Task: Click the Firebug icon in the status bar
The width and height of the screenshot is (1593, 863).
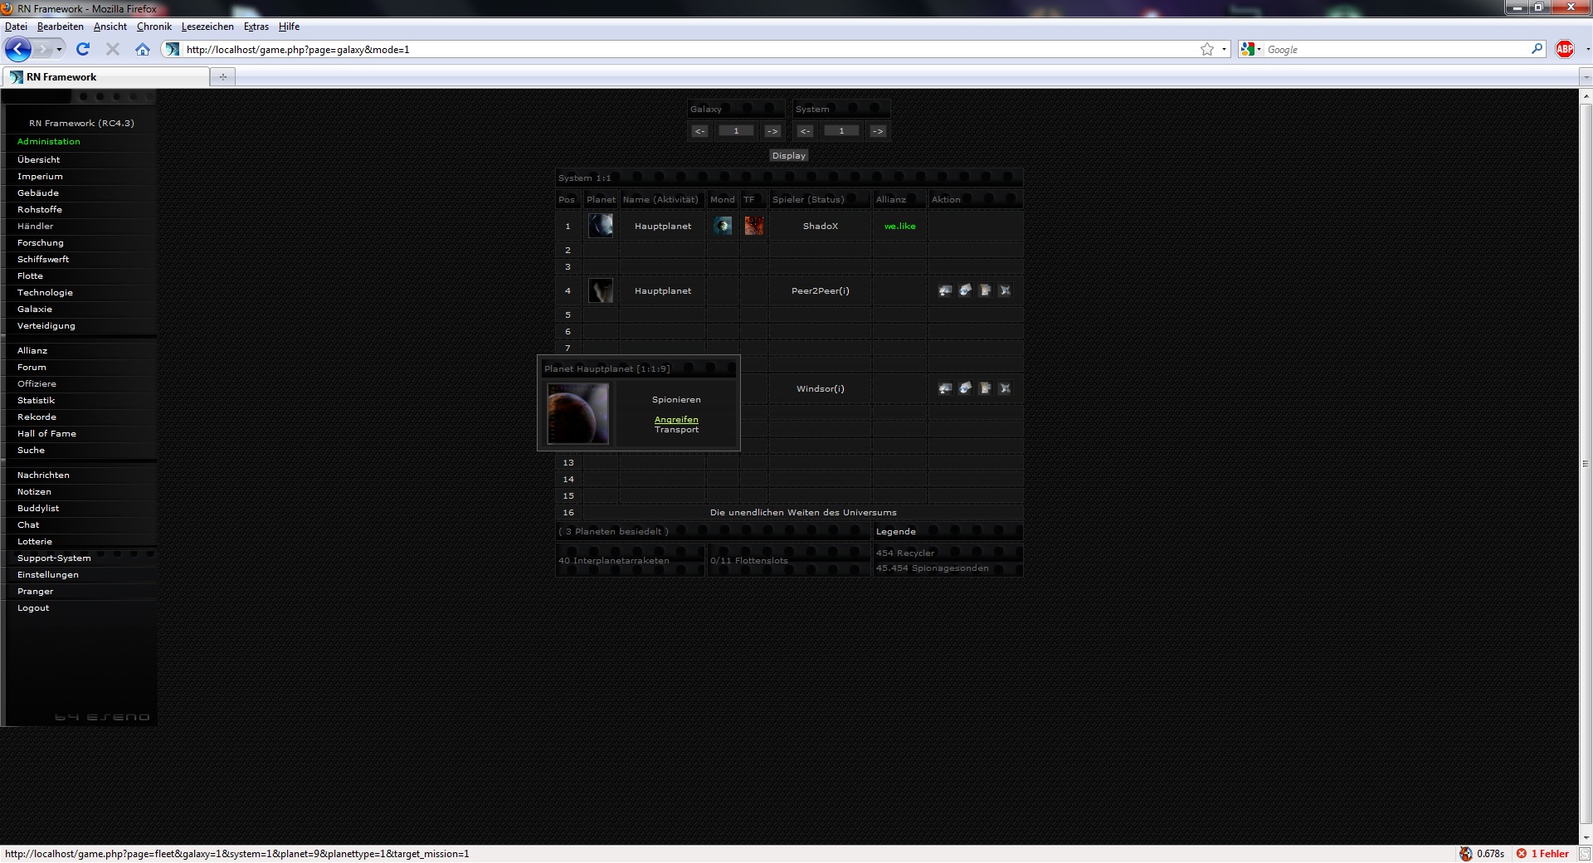Action: pyautogui.click(x=1466, y=853)
